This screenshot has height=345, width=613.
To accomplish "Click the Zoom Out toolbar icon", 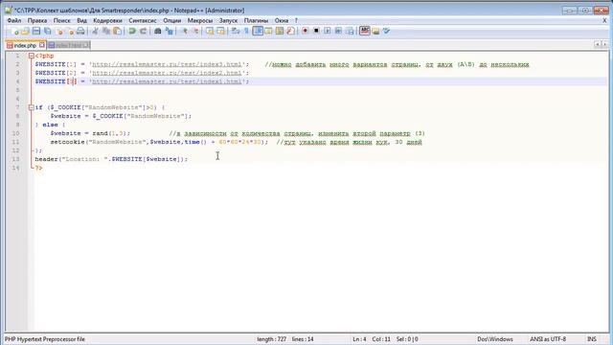I will [195, 31].
